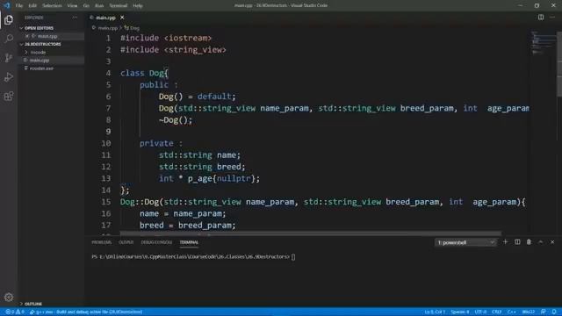
Task: Open the Selection menu
Action: pos(52,6)
